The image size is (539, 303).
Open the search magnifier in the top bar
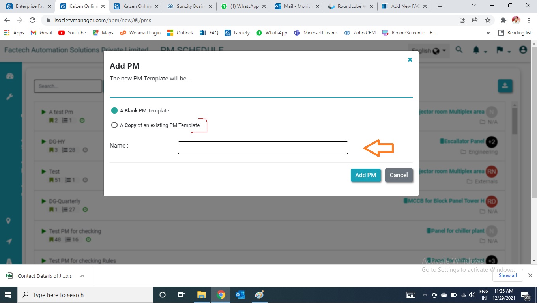click(459, 50)
